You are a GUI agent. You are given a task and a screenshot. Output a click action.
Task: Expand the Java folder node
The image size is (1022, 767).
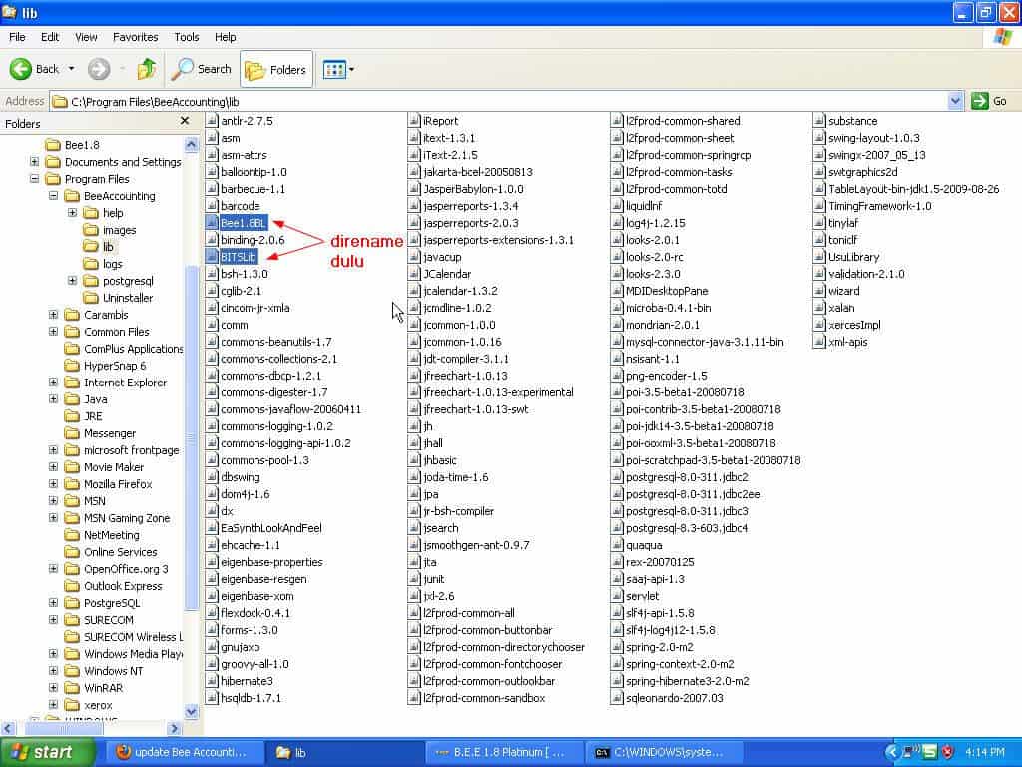[x=54, y=398]
